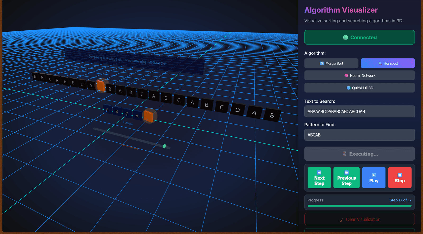The height and width of the screenshot is (234, 423).
Task: Click the last B tile in the text row
Action: point(272,115)
